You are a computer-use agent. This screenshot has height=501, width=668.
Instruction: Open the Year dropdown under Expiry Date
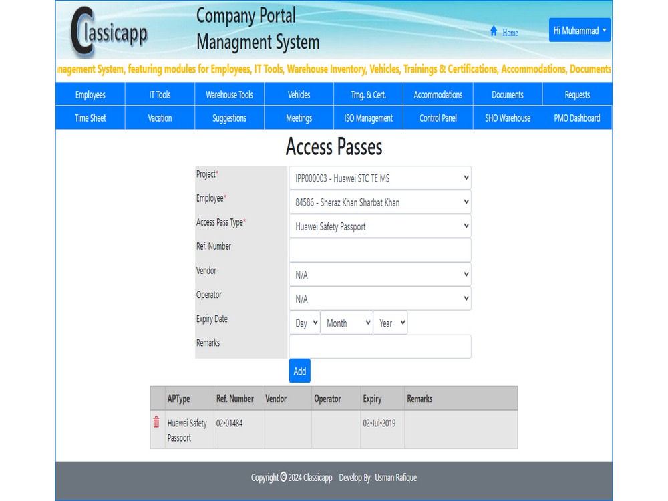tap(391, 323)
